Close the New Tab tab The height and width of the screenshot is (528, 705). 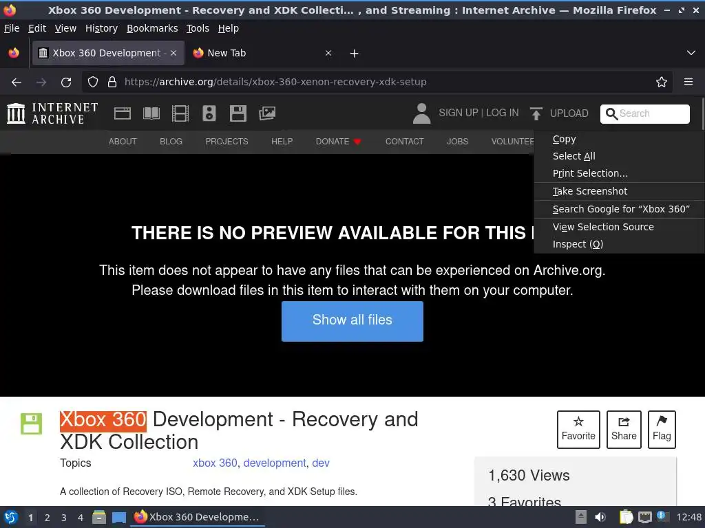(328, 53)
